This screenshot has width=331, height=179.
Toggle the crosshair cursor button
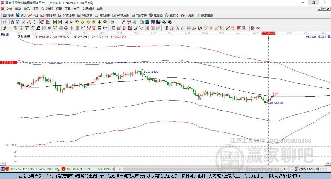118,22
